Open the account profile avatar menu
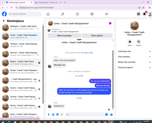Image resolution: width=152 pixels, height=123 pixels. click(150, 14)
